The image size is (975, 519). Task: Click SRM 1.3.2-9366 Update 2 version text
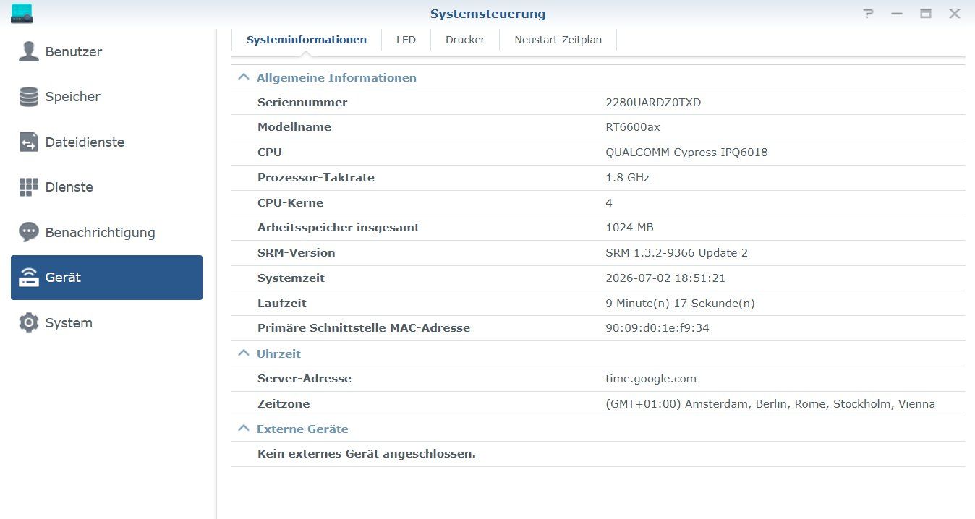(677, 253)
